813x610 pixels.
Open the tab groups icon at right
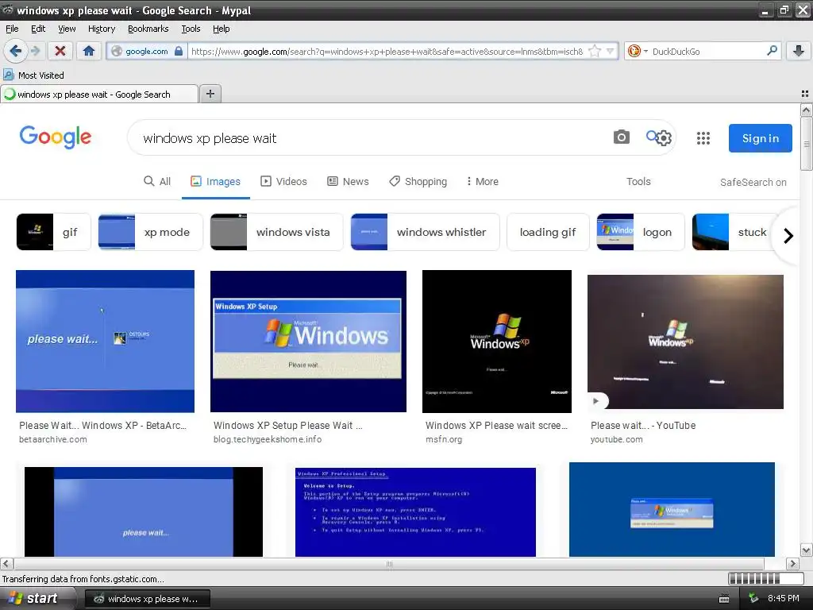[x=805, y=94]
